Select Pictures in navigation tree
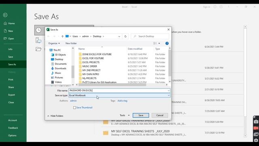259x146 pixels. click(x=57, y=77)
